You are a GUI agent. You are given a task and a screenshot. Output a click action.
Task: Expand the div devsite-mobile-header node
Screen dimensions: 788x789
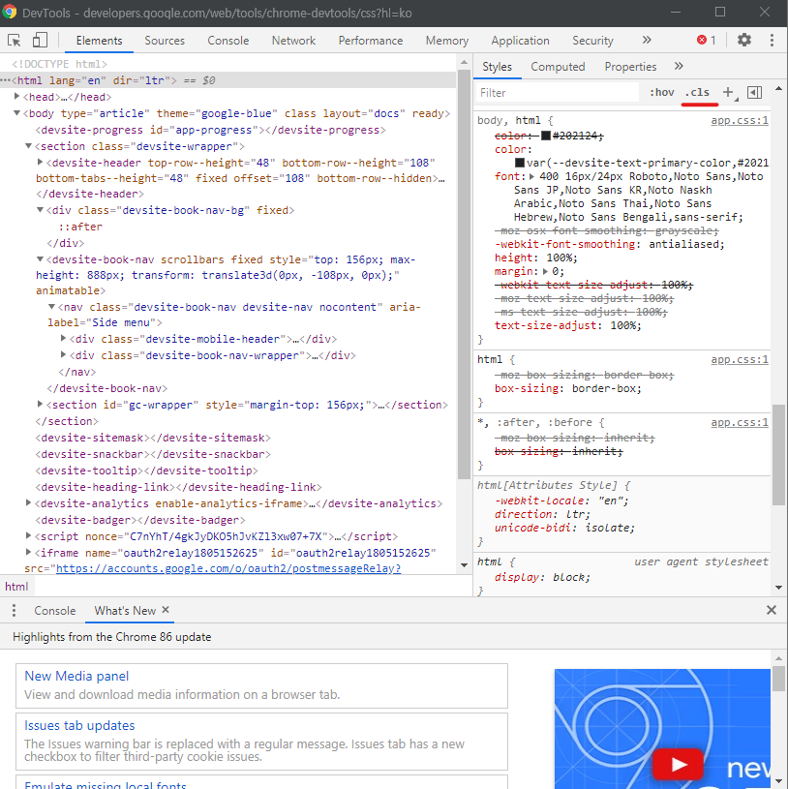pyautogui.click(x=63, y=338)
